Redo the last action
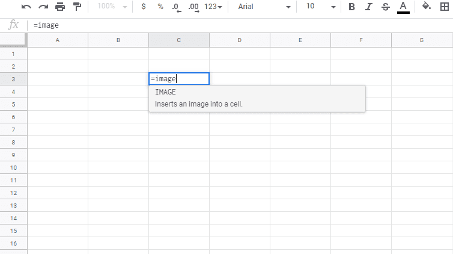This screenshot has width=453, height=254. pyautogui.click(x=43, y=7)
